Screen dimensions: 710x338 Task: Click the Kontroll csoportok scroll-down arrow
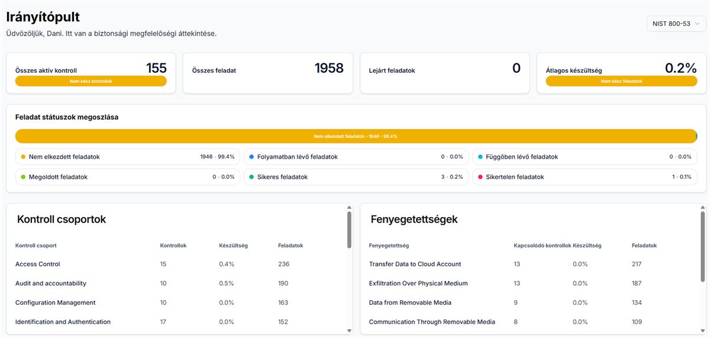coord(349,330)
